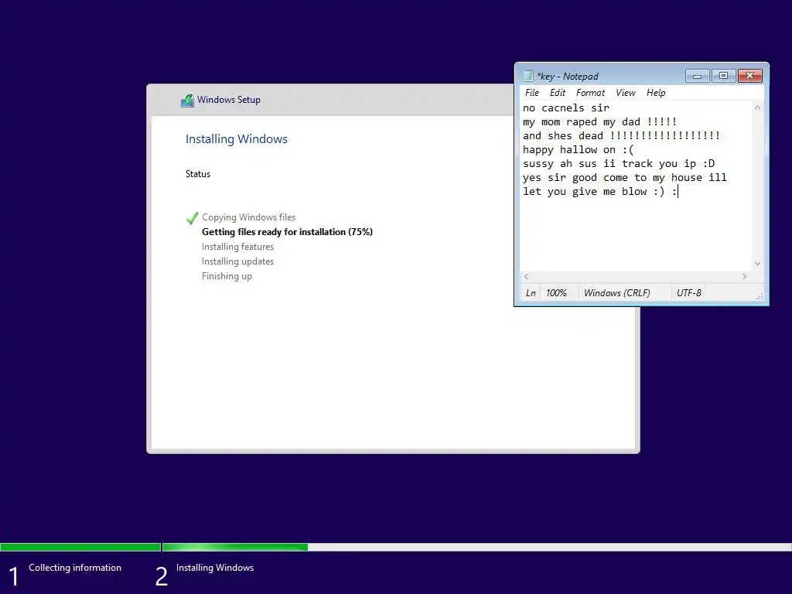Click the key - Notepad title bar text

[567, 77]
